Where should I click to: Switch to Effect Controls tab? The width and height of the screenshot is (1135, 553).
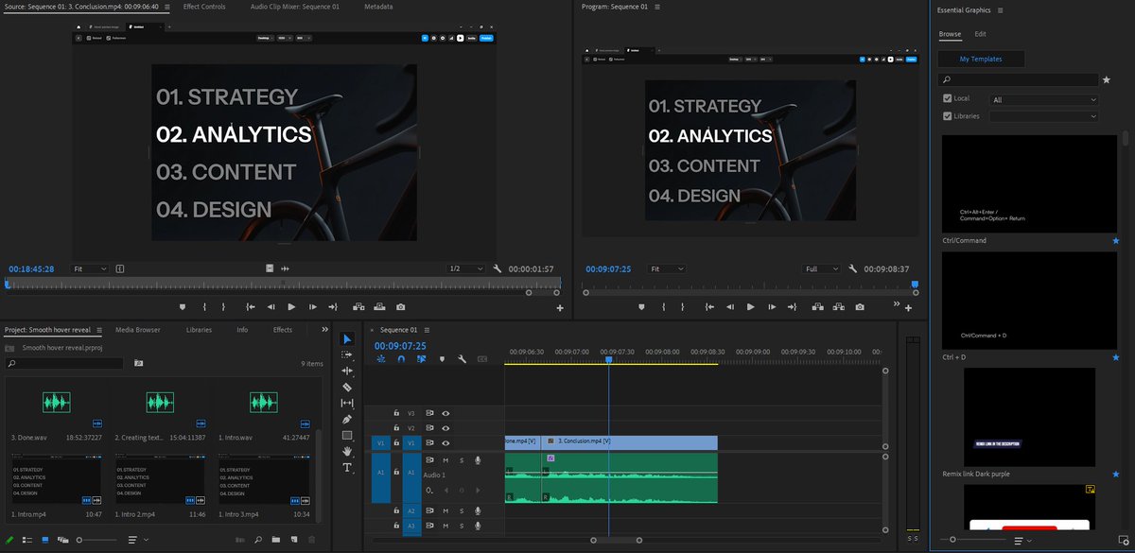[204, 7]
